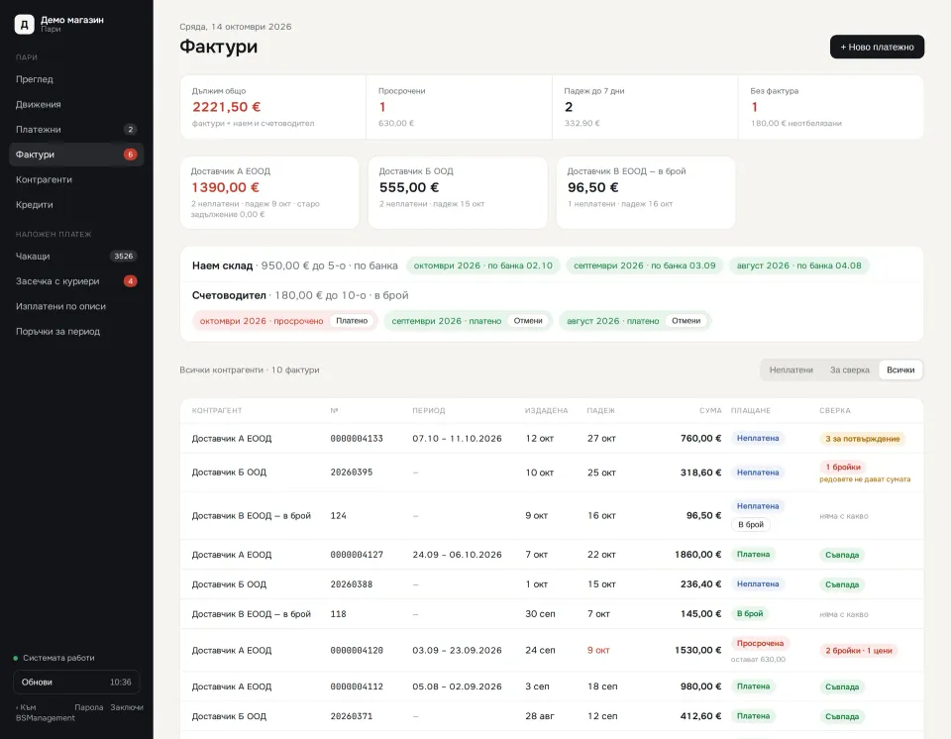Open Поръчки за период
The width and height of the screenshot is (951, 739).
[76, 331]
